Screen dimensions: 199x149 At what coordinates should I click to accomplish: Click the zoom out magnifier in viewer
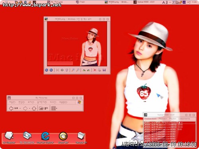[78, 70]
